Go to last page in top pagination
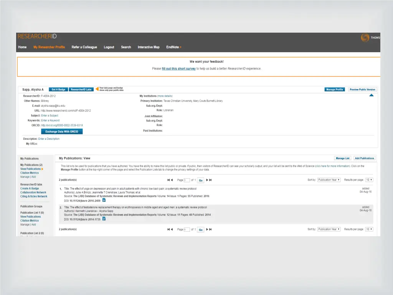Image resolution: width=393 pixels, height=295 pixels. click(x=211, y=180)
